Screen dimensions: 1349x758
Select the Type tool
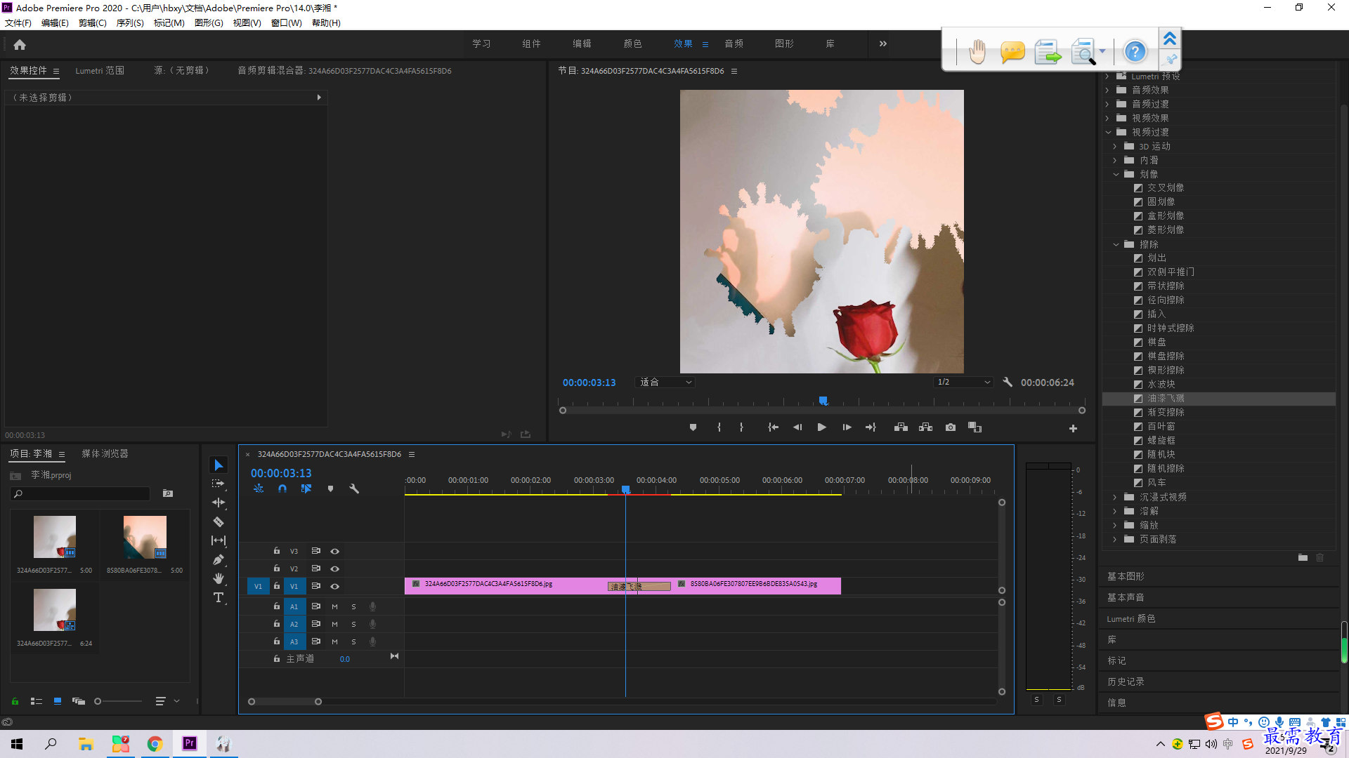(219, 597)
